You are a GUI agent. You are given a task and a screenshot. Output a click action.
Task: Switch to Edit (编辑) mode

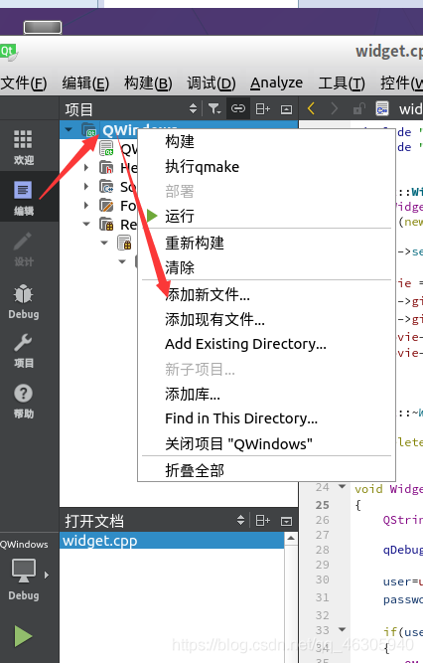[23, 198]
